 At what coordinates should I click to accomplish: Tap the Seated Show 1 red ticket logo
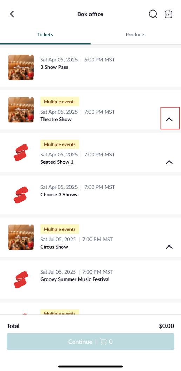pos(21,153)
